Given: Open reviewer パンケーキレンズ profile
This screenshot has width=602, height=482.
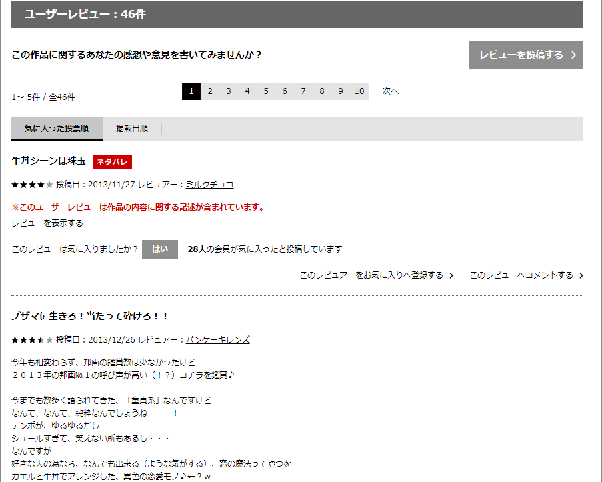Looking at the screenshot, I should point(218,340).
